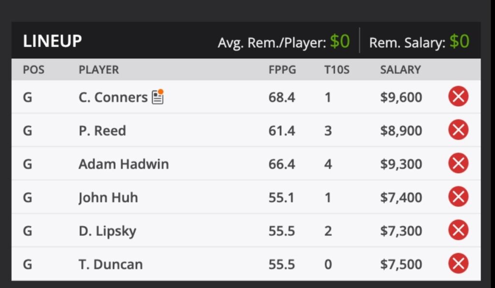This screenshot has width=495, height=288.
Task: Open C. Conners player details
Action: click(112, 97)
